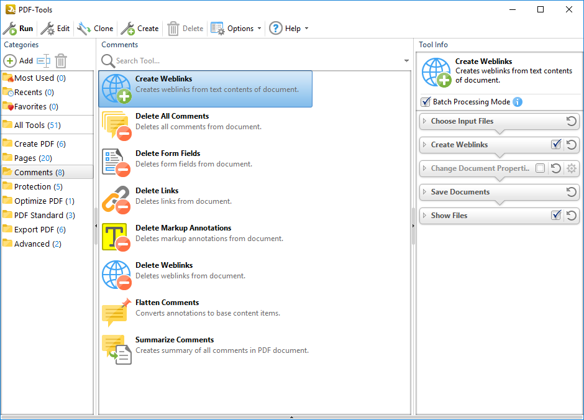The height and width of the screenshot is (420, 584).
Task: Click the Run toolbar icon
Action: pos(10,29)
